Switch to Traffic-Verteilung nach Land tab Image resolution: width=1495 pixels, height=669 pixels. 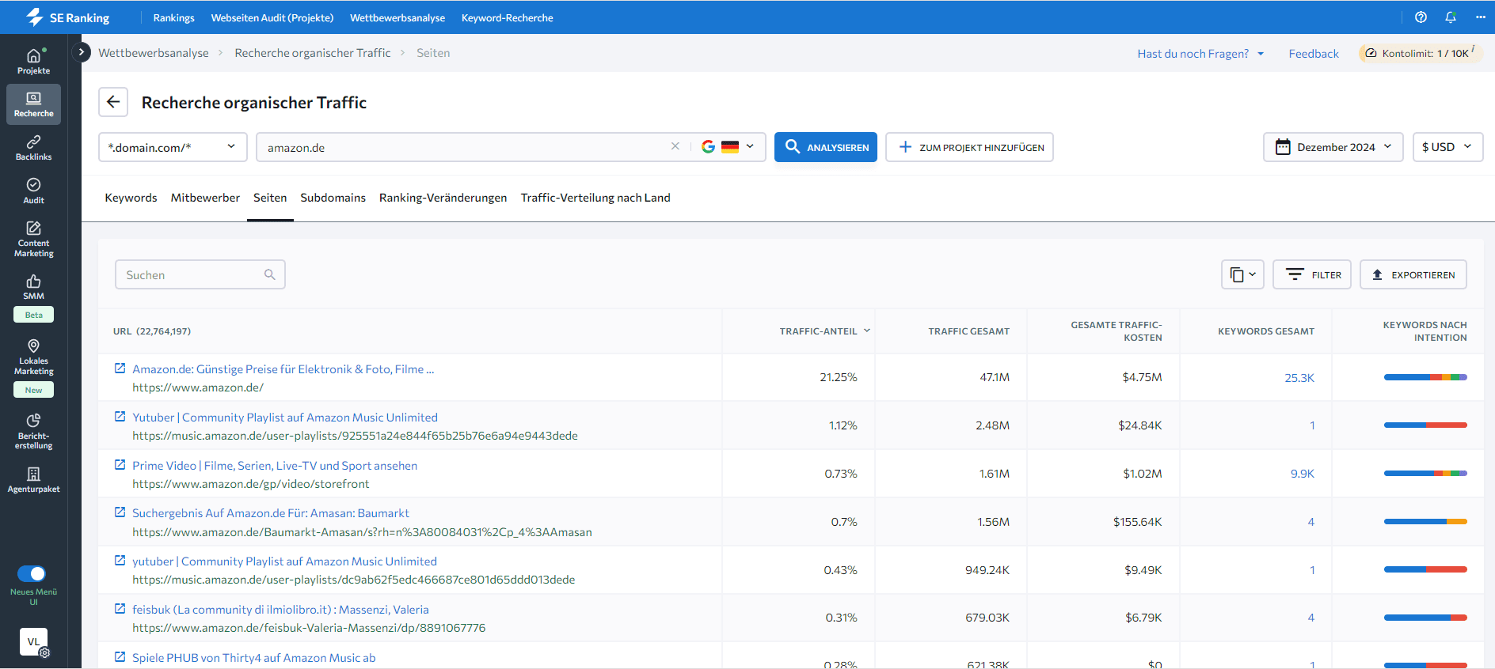tap(595, 198)
